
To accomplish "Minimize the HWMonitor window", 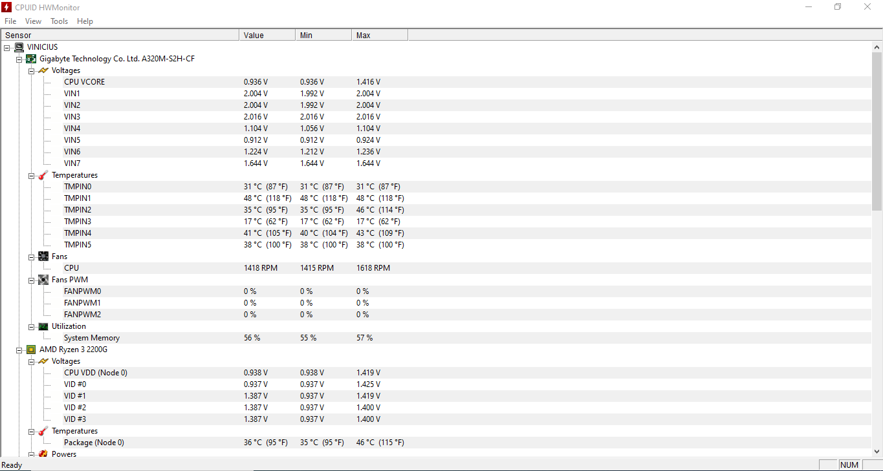I will tap(809, 6).
